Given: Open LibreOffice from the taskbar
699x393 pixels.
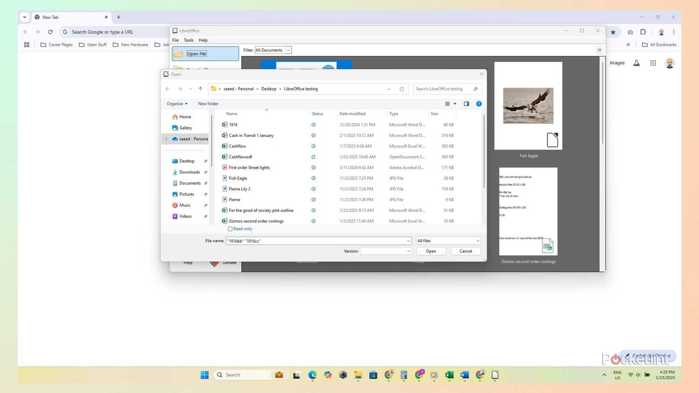Looking at the screenshot, I should pos(494,375).
